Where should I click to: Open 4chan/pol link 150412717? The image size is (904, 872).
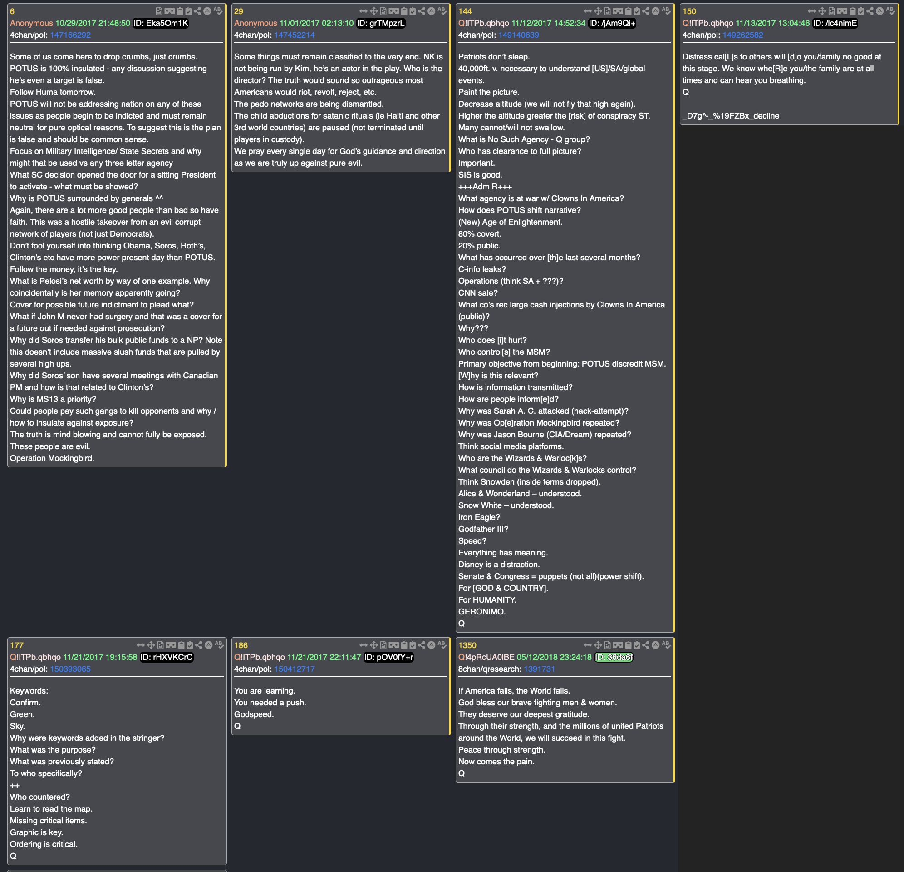294,669
